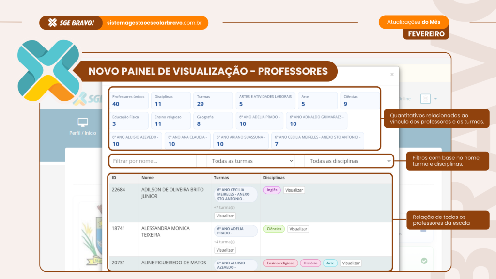The image size is (496, 279).
Task: Click Visualizar under Alessandra's turmas
Action: click(x=225, y=250)
